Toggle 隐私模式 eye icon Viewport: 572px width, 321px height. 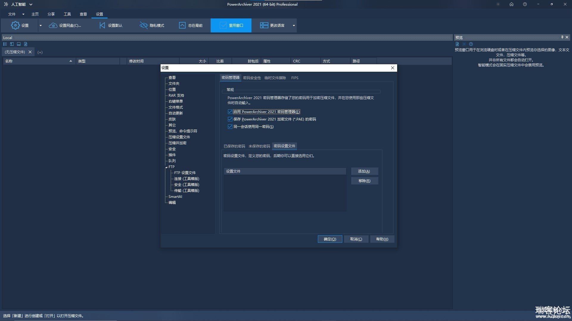(144, 25)
